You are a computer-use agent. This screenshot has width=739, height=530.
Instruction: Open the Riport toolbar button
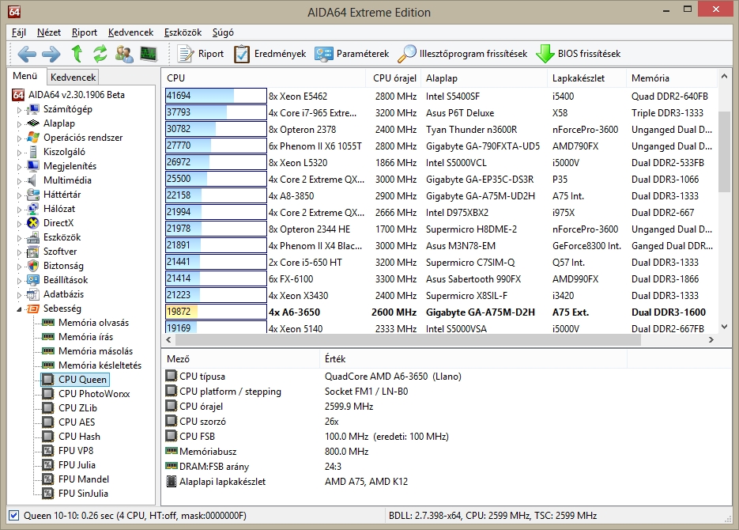(200, 54)
